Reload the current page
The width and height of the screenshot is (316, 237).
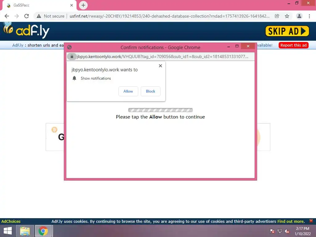click(x=27, y=16)
